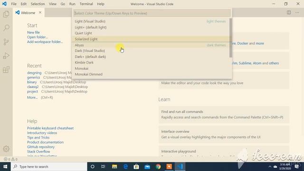Launch Microsoft Edge from taskbar
Viewport: 304px width, 171px height.
click(125, 167)
